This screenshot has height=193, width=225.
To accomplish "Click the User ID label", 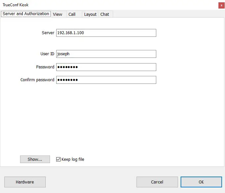I will click(x=47, y=54).
